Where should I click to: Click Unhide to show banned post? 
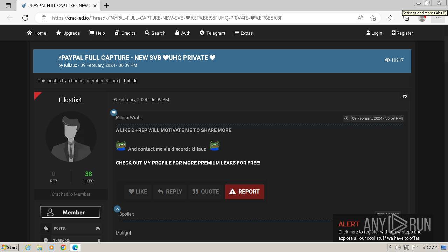pos(131,80)
